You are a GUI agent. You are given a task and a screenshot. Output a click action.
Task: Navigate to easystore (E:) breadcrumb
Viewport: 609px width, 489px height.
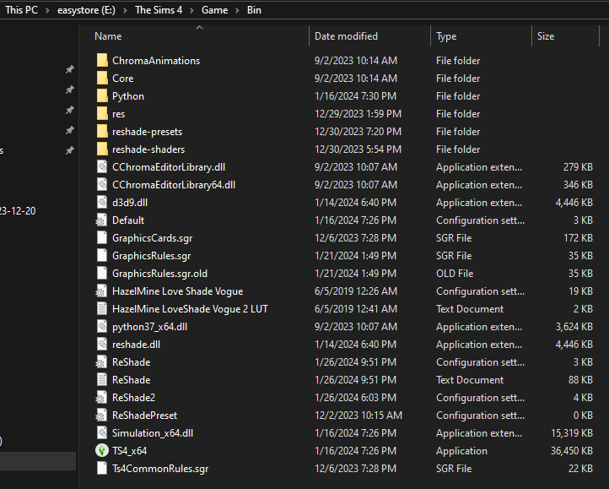(x=86, y=10)
